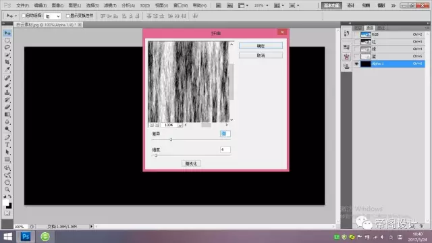Select the Zoom tool in toolbox
Viewport: 432px width, 243px height.
click(7, 190)
